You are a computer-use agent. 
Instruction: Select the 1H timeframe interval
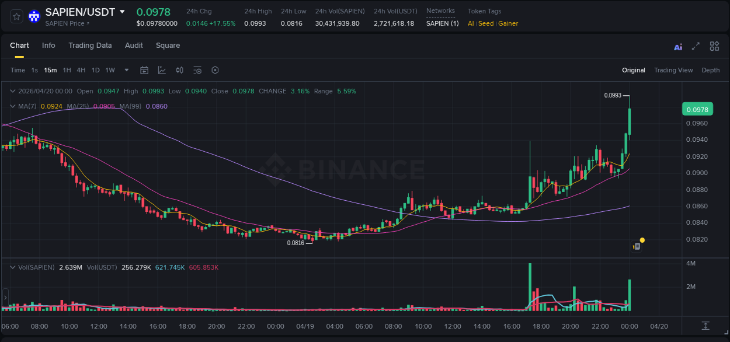coord(67,70)
